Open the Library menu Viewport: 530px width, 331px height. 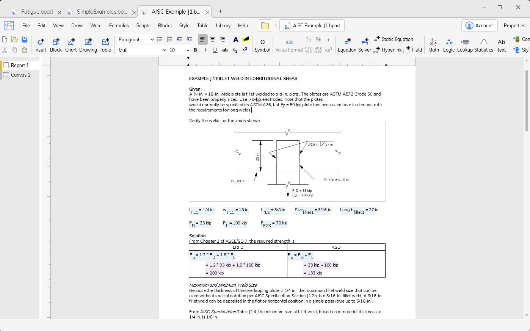point(223,26)
